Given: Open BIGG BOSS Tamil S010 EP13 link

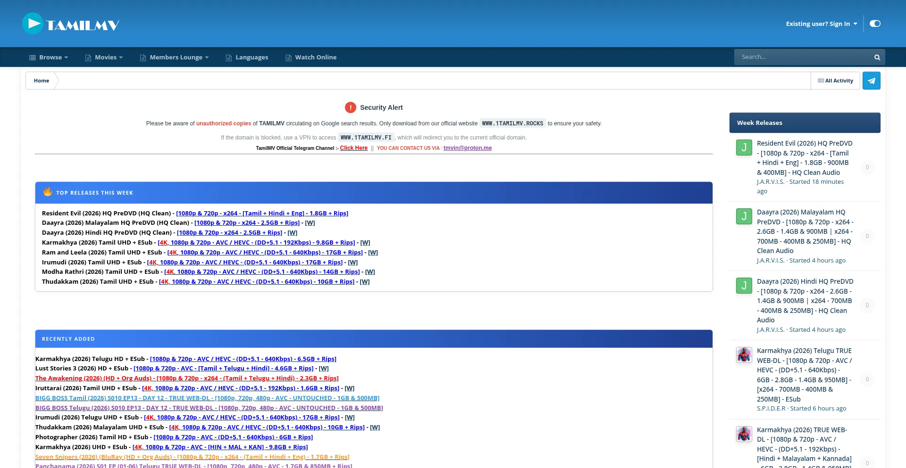Looking at the screenshot, I should point(207,398).
